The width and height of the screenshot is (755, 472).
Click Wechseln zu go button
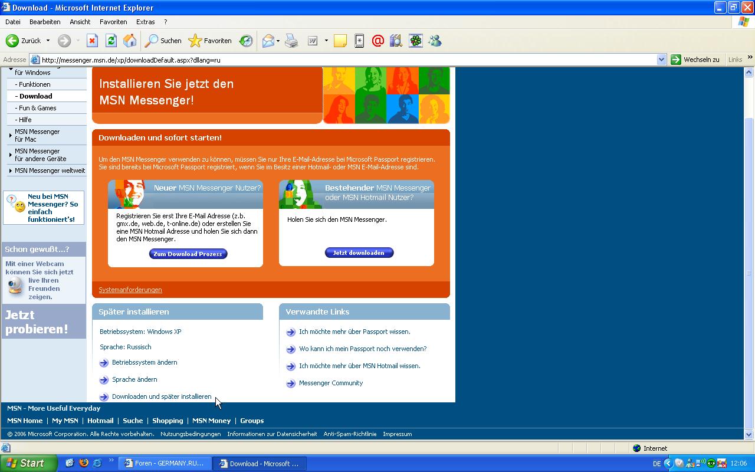(695, 60)
